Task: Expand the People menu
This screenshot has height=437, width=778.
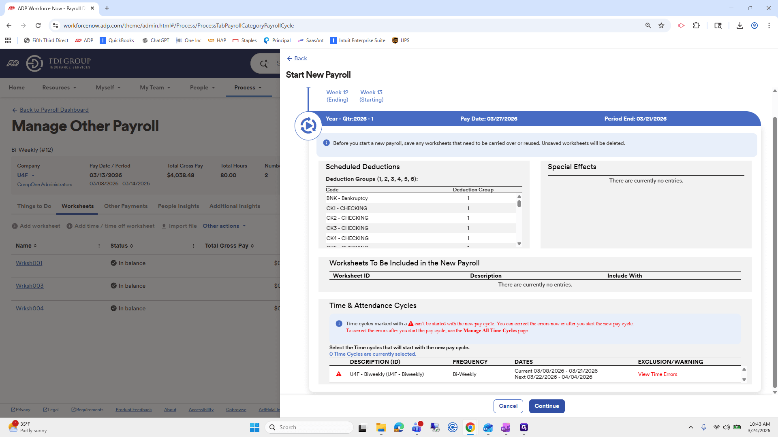Action: [x=202, y=87]
